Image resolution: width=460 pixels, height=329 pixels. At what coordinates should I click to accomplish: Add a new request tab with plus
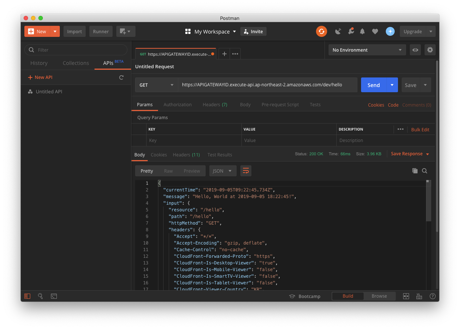224,53
